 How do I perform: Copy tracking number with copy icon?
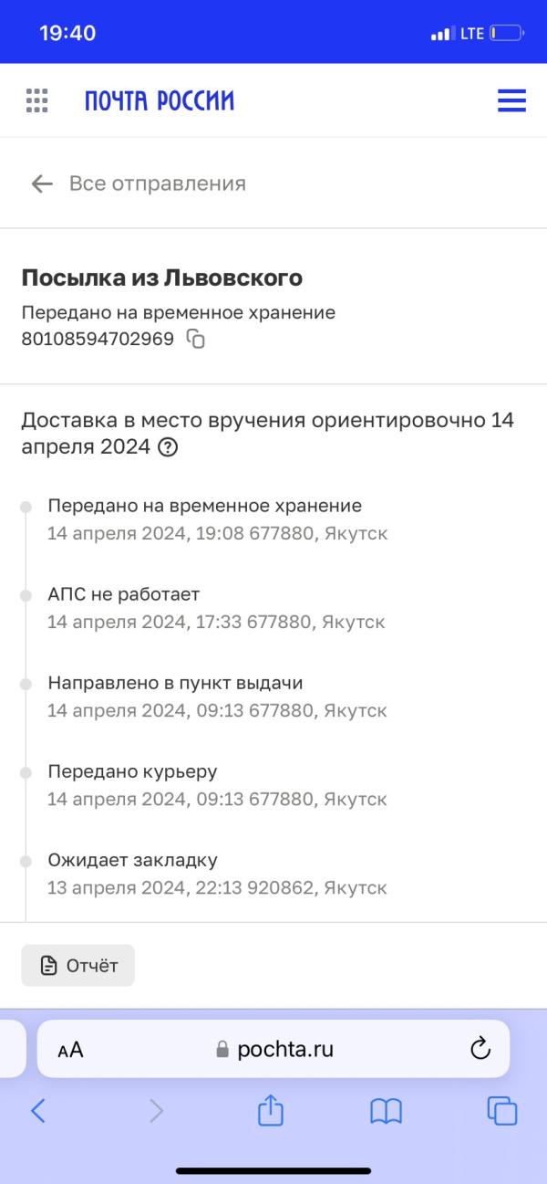click(x=196, y=340)
